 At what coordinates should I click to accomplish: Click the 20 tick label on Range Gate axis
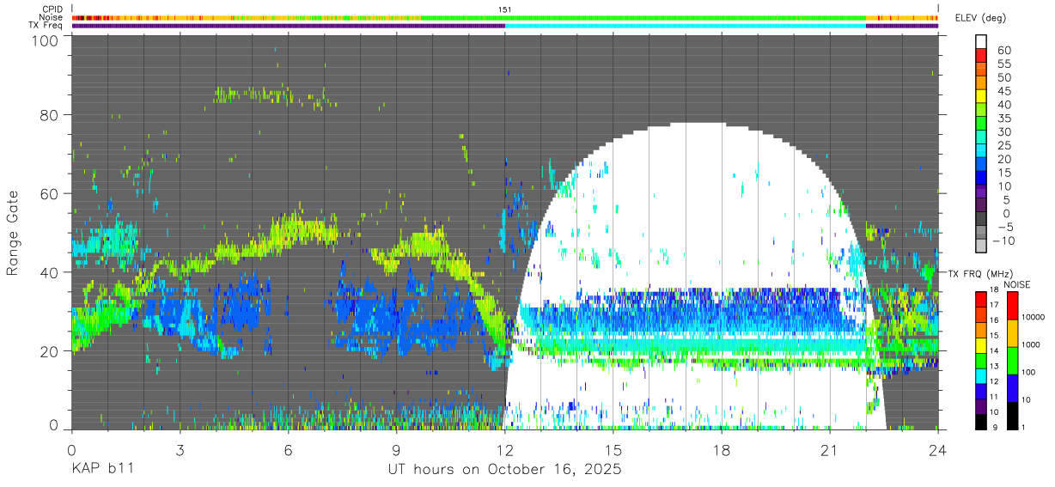tap(50, 350)
